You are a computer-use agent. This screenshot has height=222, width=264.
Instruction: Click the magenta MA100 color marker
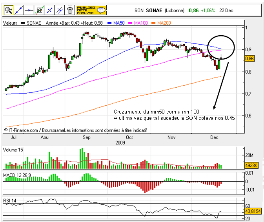130,23
